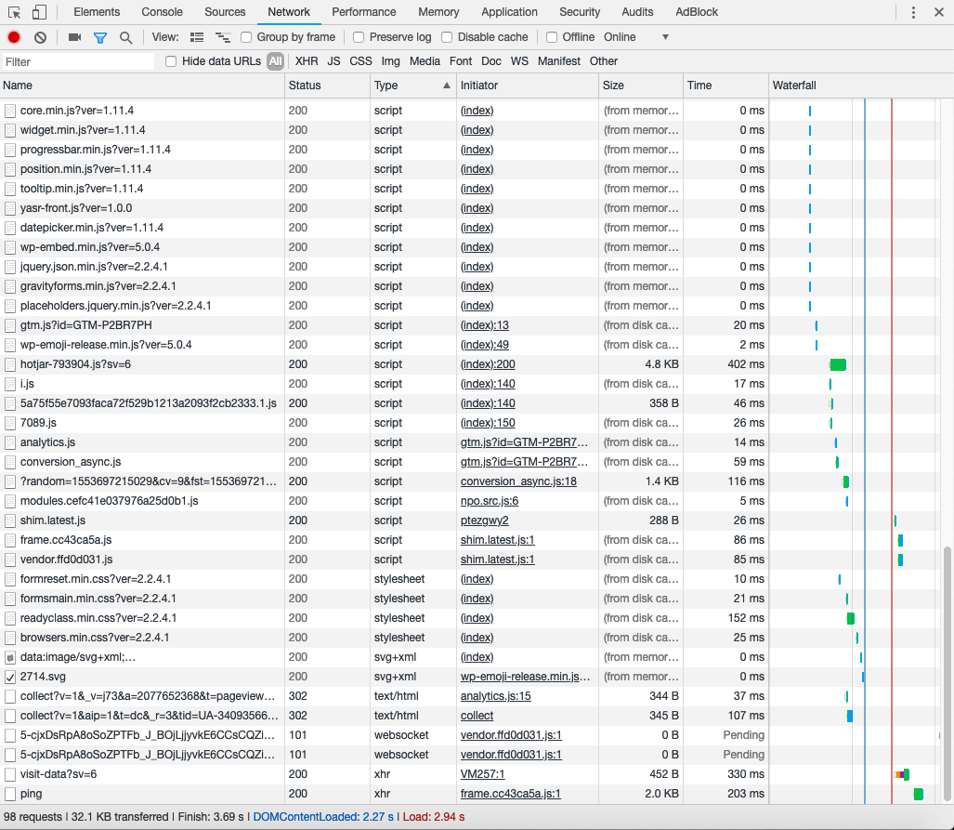Check the Disable cache option
Image resolution: width=954 pixels, height=830 pixels.
[447, 37]
